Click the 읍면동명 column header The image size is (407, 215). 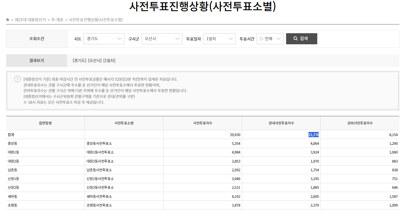pyautogui.click(x=45, y=123)
